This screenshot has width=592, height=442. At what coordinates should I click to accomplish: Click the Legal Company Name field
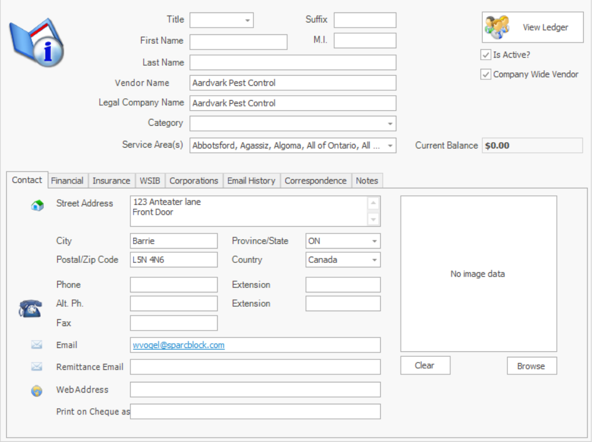(293, 103)
